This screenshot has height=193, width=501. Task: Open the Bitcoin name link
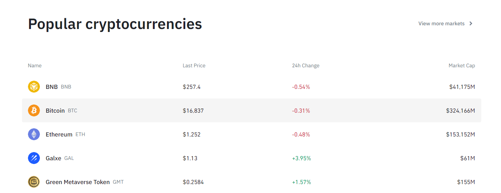[x=55, y=110]
